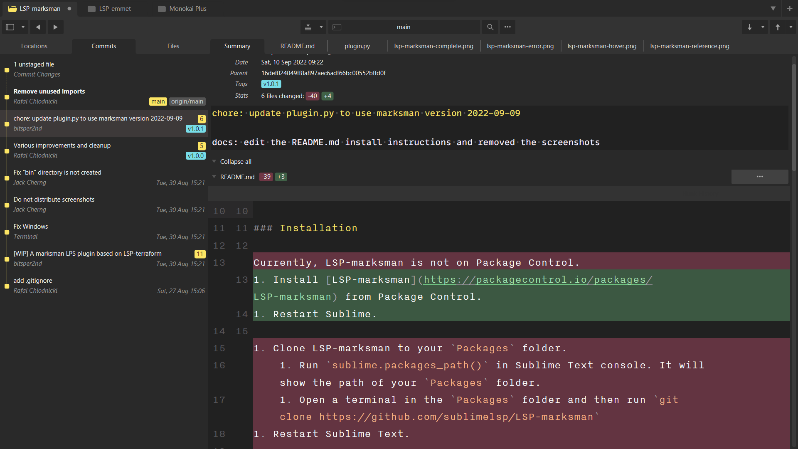Image resolution: width=798 pixels, height=449 pixels.
Task: Toggle the main branch label
Action: [x=157, y=101]
